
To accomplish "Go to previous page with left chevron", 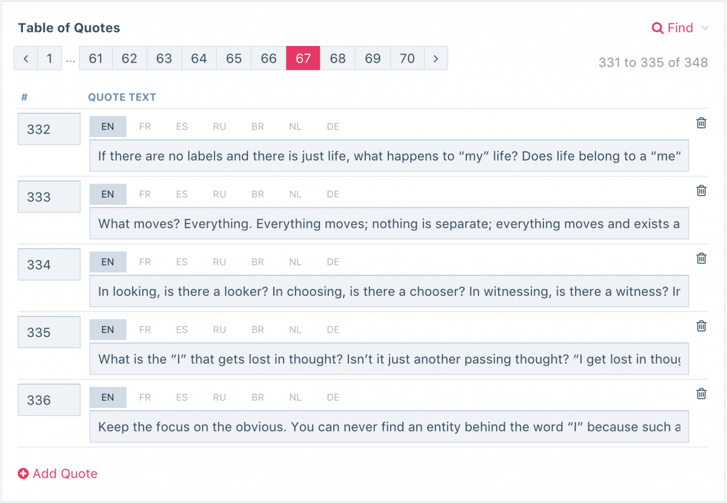I will point(26,59).
